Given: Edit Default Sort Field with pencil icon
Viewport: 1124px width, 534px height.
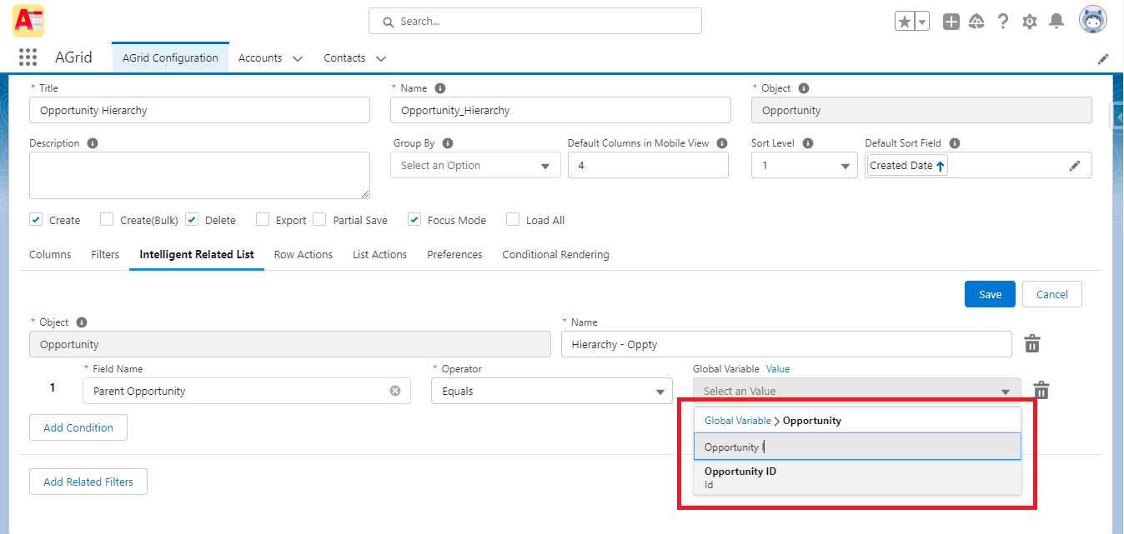Looking at the screenshot, I should point(1075,166).
